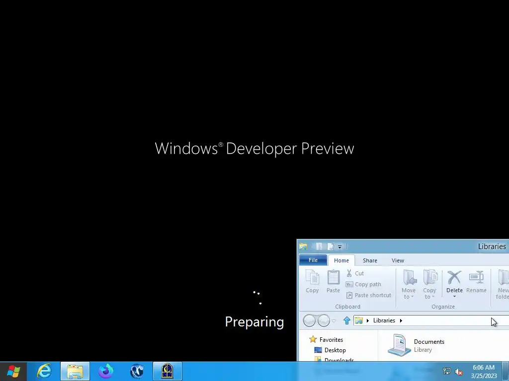509x381 pixels.
Task: Click the Libraries window title bar folder icon
Action: pos(303,247)
